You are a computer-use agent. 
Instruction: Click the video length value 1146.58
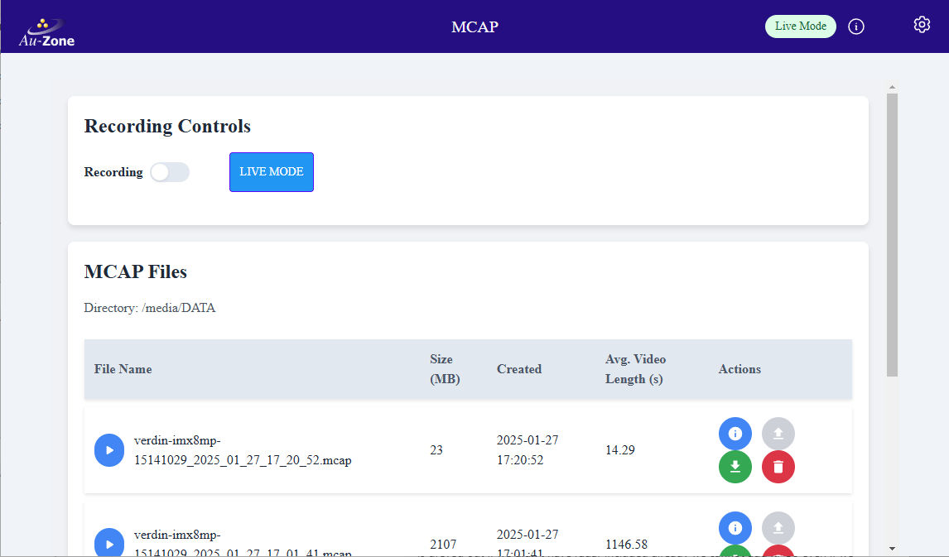[x=626, y=545]
